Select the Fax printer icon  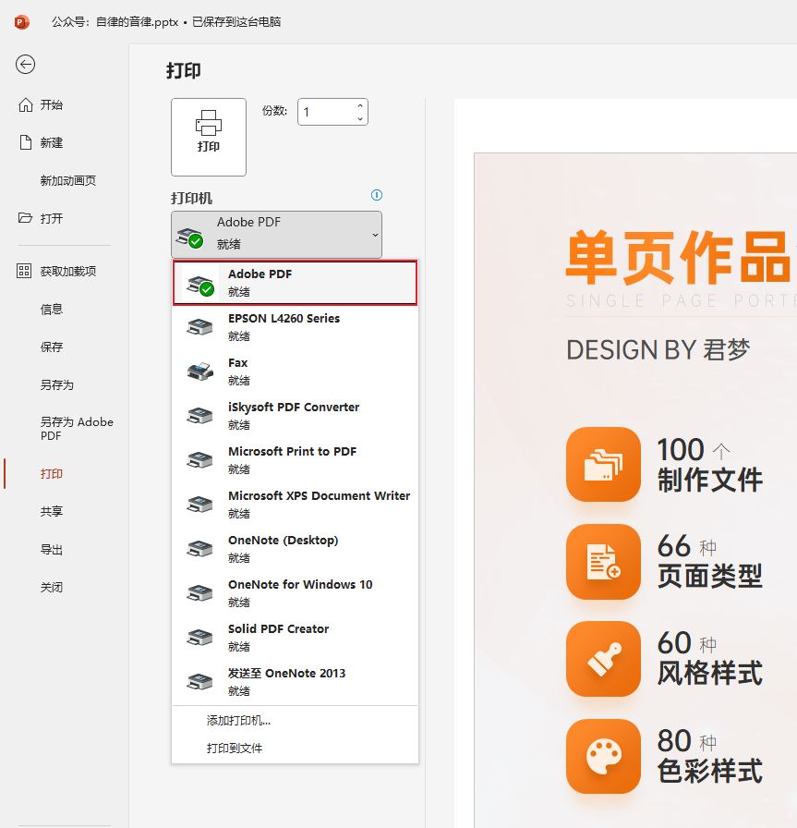[199, 371]
